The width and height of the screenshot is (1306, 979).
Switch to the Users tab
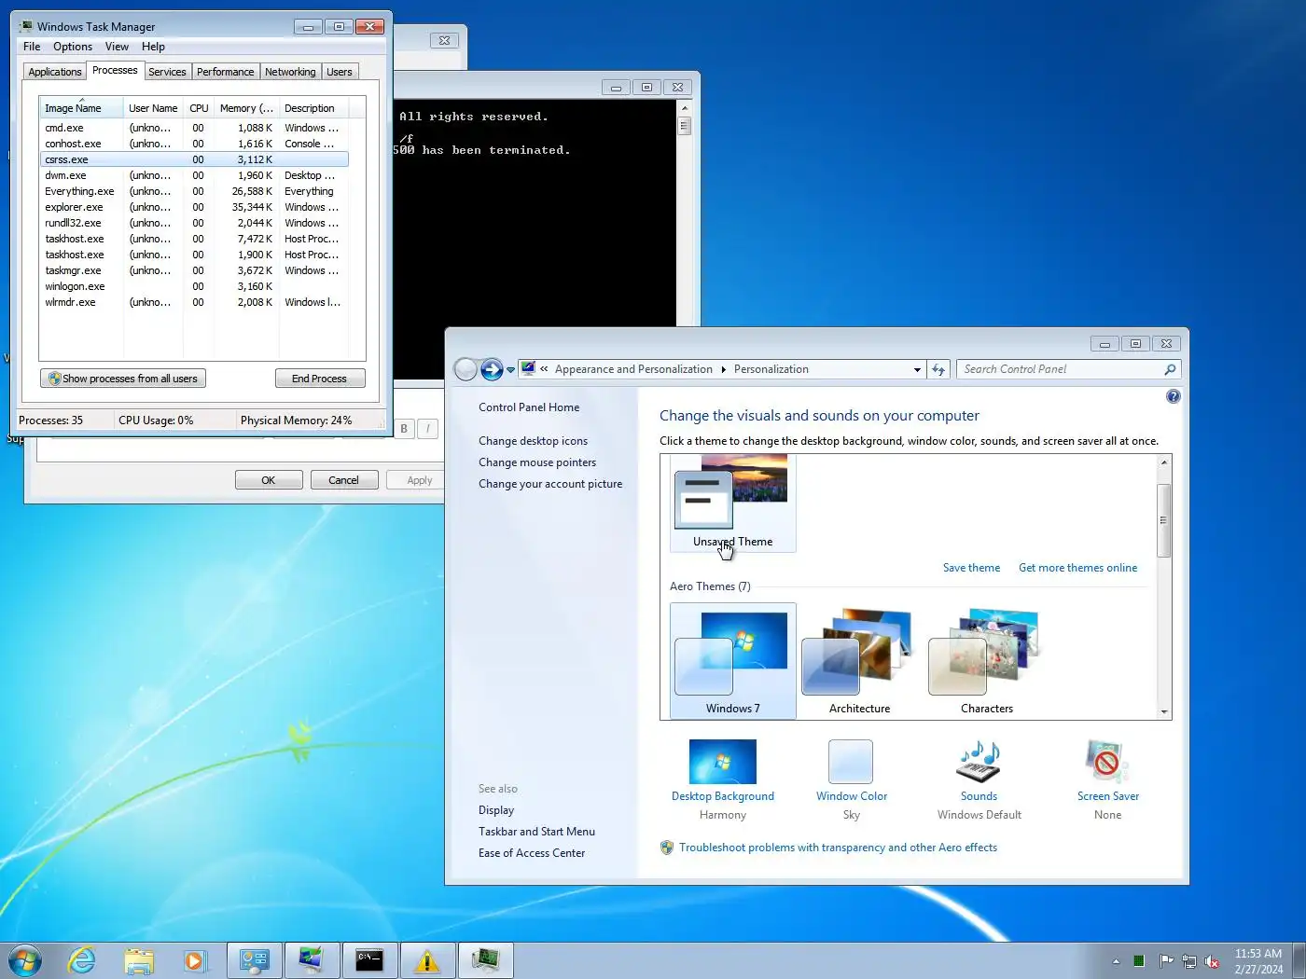[x=340, y=72]
